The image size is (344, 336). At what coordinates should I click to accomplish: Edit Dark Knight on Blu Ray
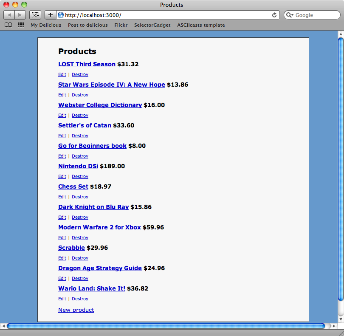point(62,217)
